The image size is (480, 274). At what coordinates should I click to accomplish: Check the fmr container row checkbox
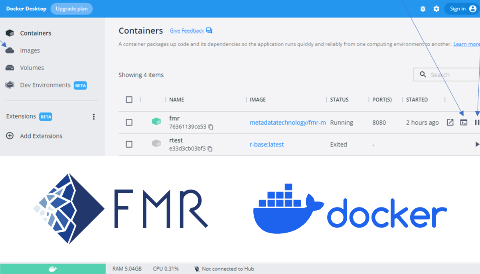point(129,122)
